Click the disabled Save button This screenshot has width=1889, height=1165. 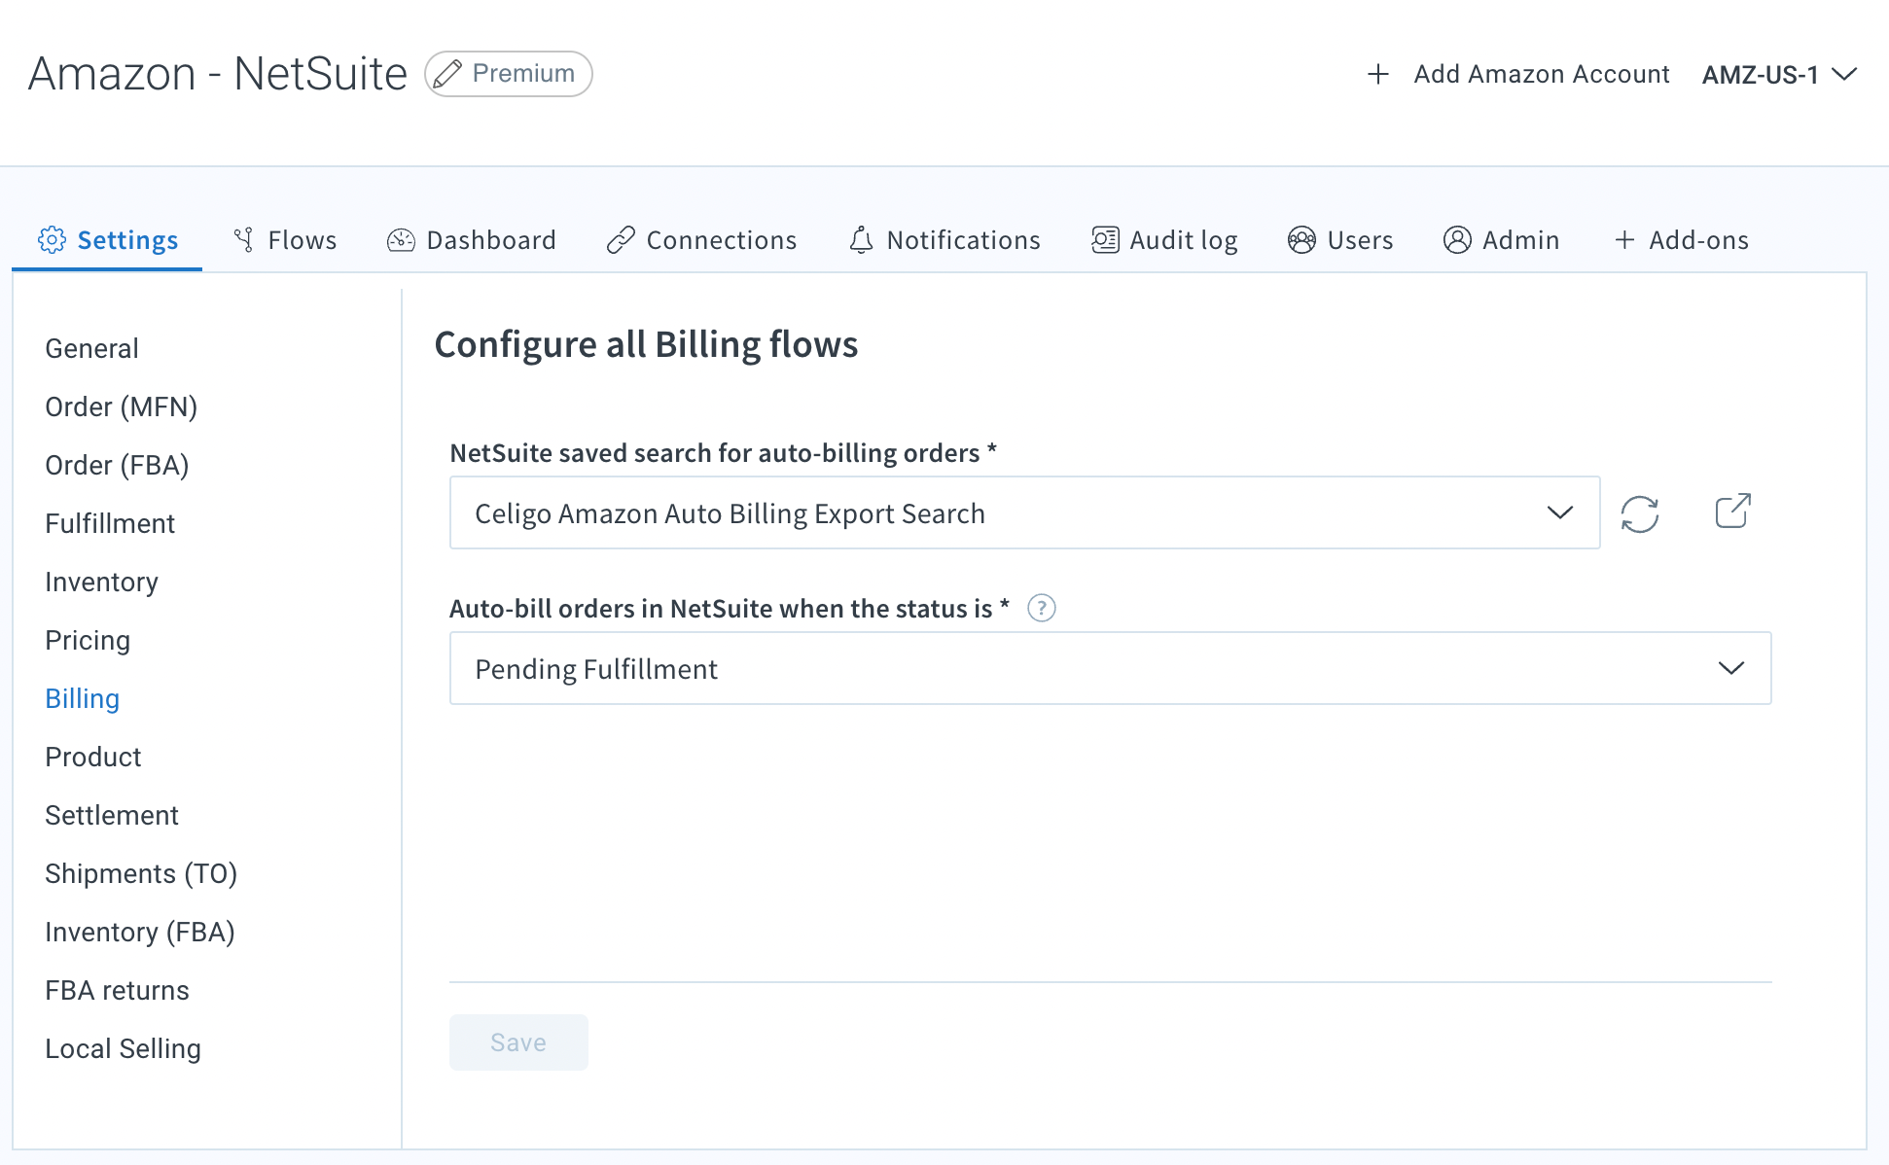click(518, 1042)
